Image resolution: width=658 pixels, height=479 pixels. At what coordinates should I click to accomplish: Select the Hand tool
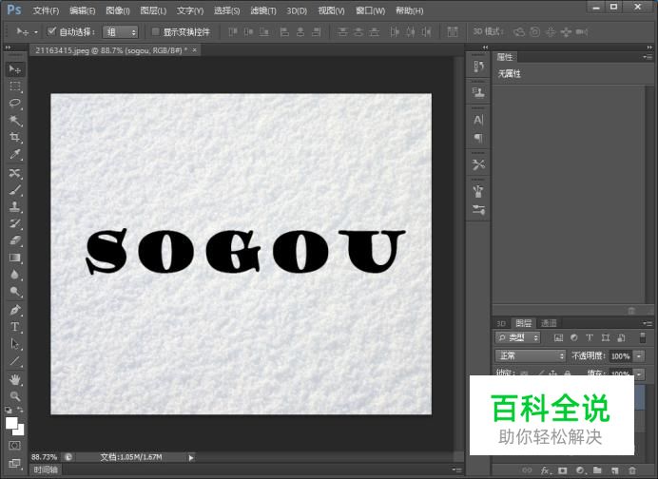(x=15, y=379)
